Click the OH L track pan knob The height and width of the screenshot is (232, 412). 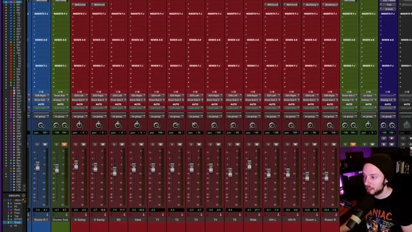(272, 126)
